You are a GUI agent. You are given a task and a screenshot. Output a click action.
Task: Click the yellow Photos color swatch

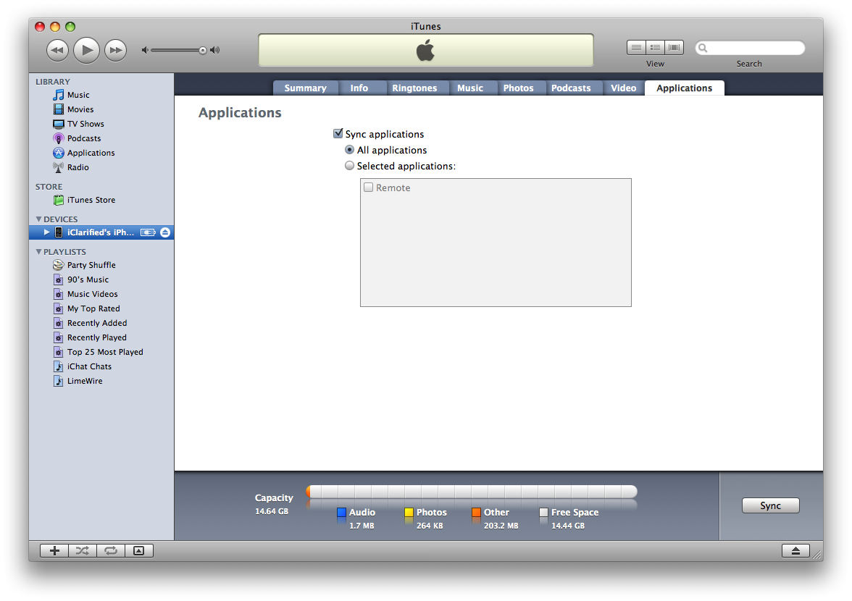tap(409, 513)
